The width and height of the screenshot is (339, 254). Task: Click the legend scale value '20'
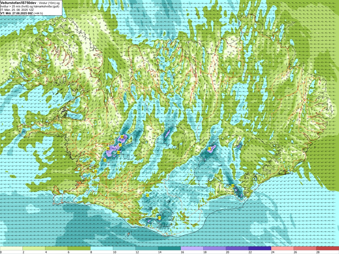[x=228, y=252]
